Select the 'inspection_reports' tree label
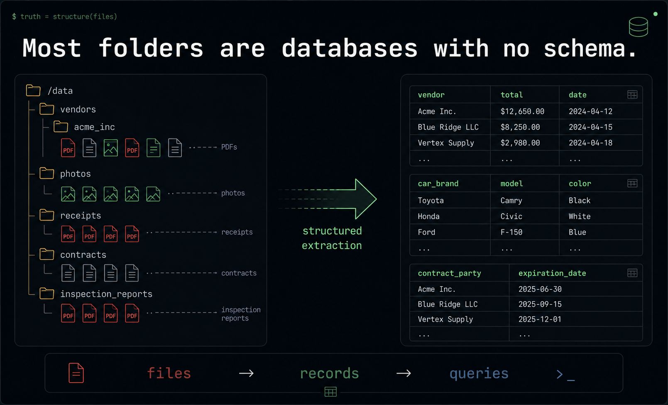Screen dimensions: 668x405 tap(106, 294)
